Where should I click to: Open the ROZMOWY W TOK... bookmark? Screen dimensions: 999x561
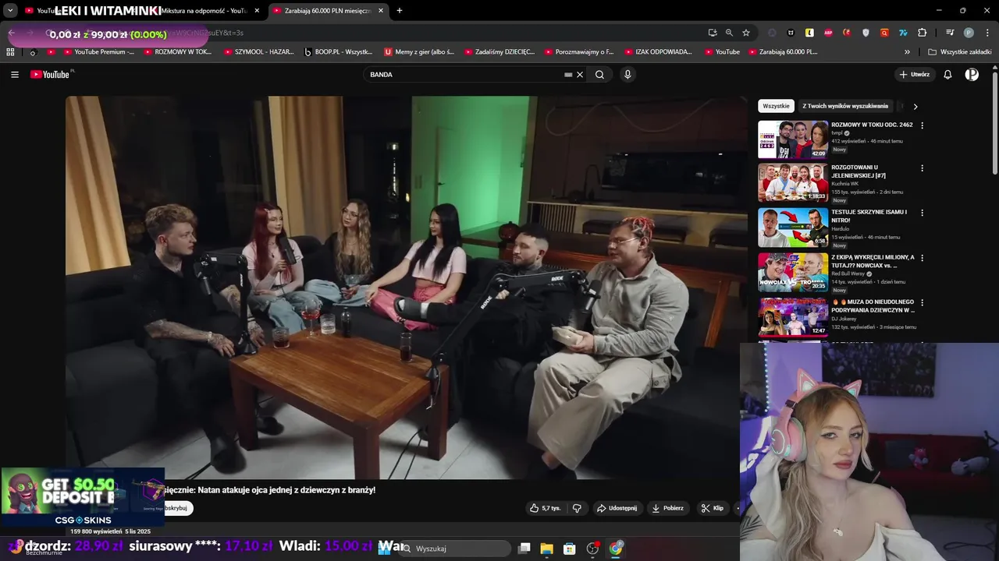point(178,52)
